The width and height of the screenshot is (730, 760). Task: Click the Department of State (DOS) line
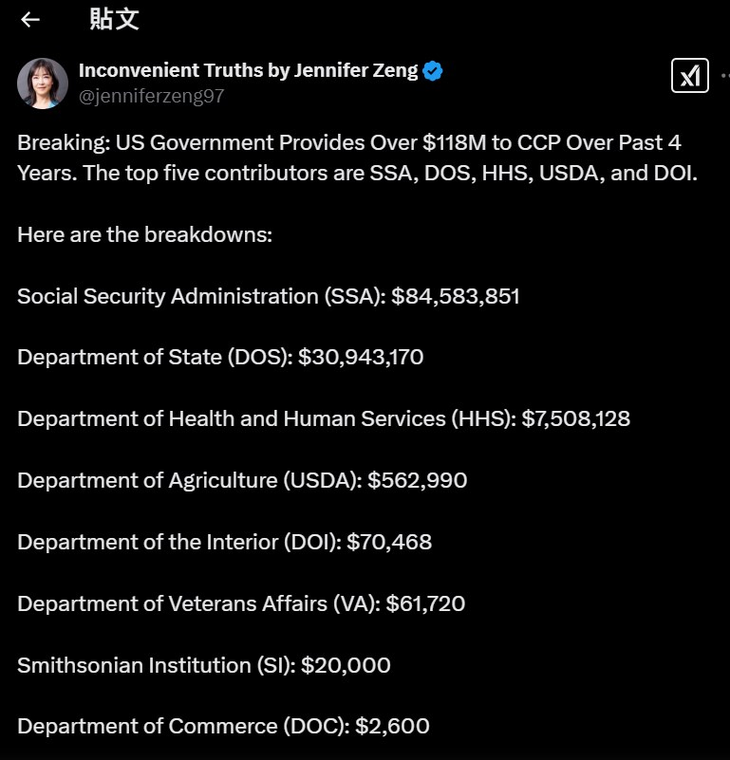pos(220,357)
